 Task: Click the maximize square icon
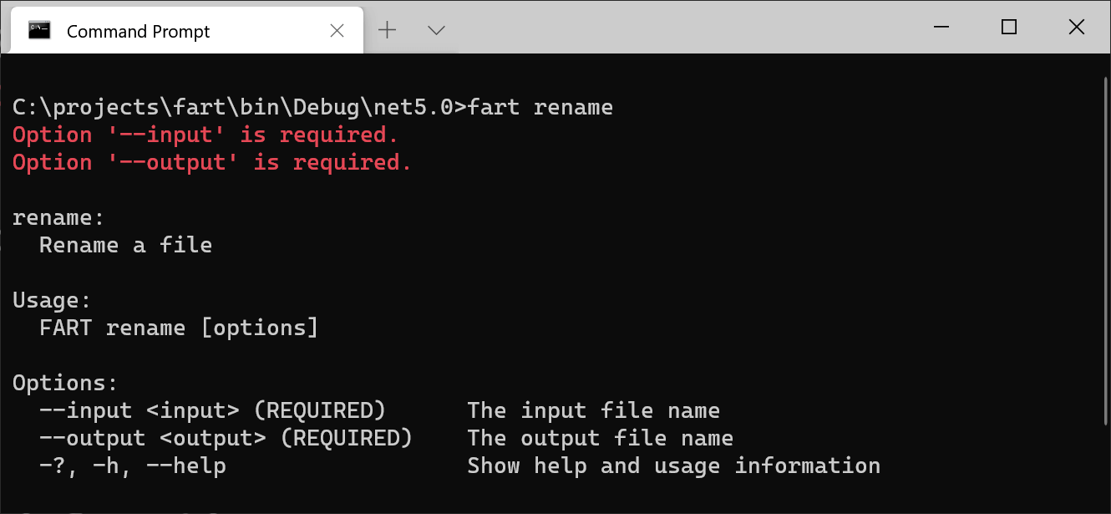(1008, 27)
